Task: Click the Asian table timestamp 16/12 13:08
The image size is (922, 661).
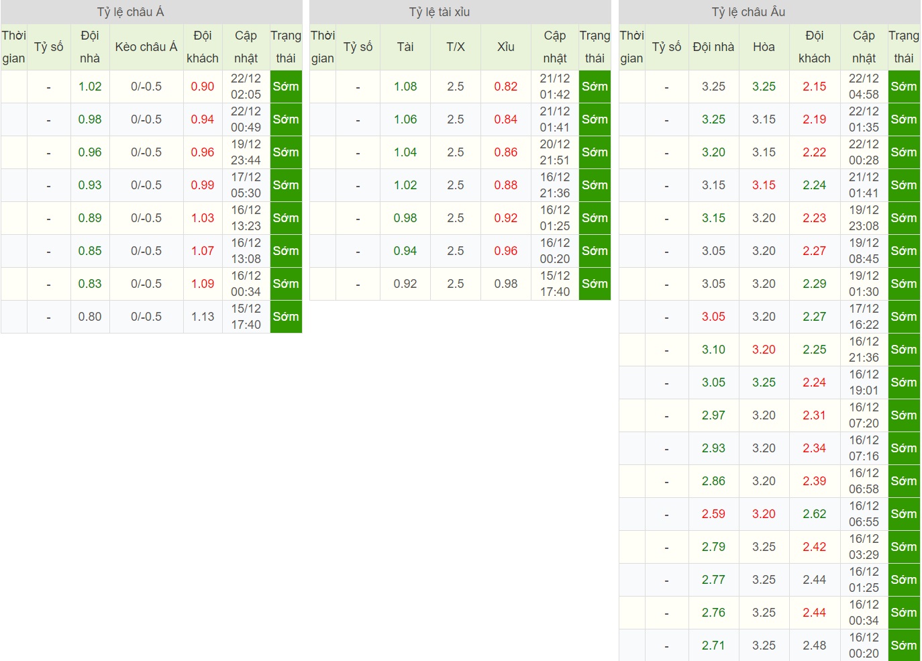Action: (246, 251)
